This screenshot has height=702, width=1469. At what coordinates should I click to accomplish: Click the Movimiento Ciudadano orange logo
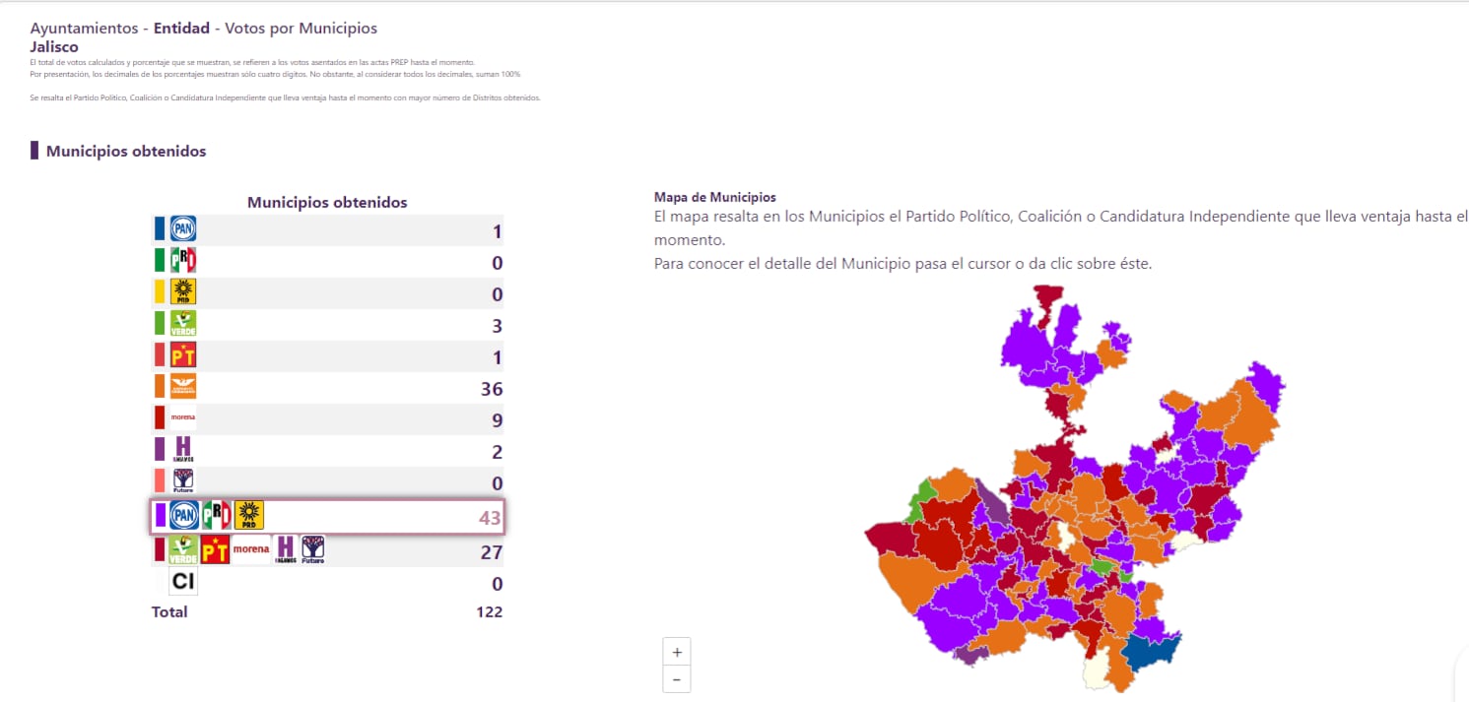(184, 385)
